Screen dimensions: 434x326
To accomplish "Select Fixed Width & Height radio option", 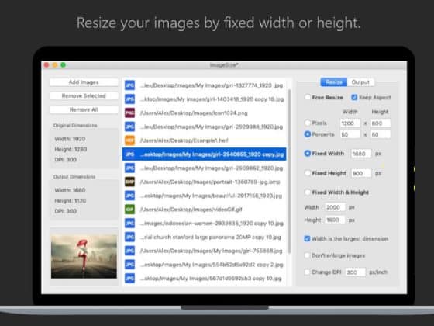I will pos(307,192).
